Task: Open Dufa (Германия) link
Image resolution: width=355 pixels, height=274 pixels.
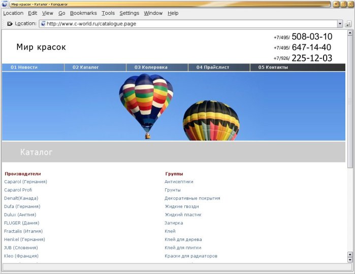Action: click(x=22, y=207)
